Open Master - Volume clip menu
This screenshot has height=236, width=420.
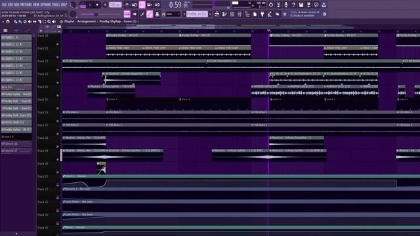(x=64, y=227)
